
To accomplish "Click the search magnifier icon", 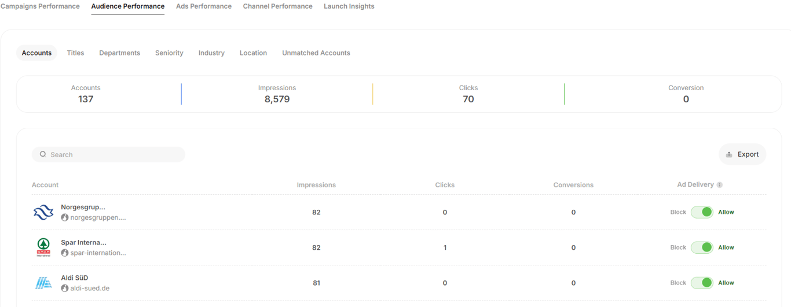I will 43,154.
